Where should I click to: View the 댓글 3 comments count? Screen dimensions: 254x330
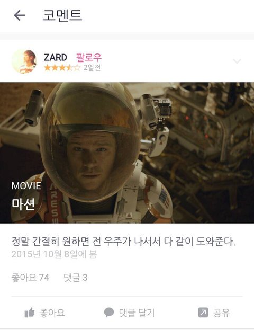click(x=76, y=278)
